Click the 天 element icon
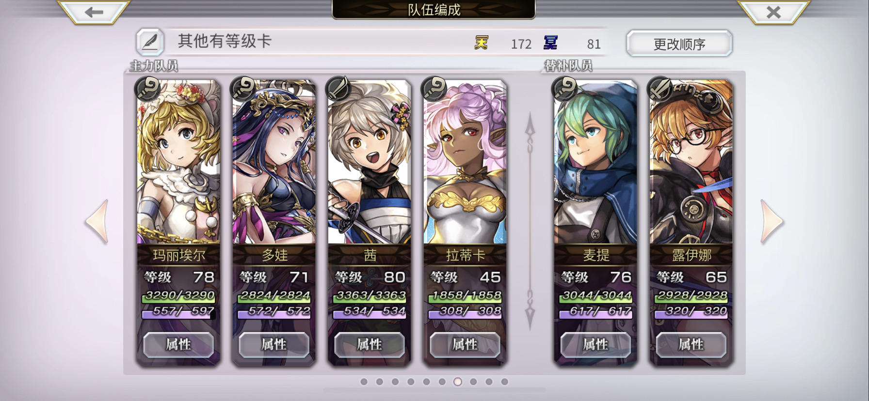This screenshot has width=869, height=401. point(481,43)
